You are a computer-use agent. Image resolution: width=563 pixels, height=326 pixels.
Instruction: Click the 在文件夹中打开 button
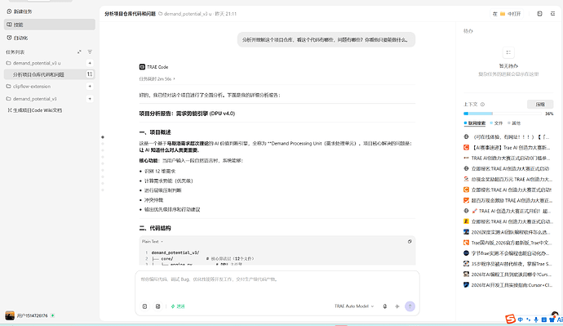507,14
